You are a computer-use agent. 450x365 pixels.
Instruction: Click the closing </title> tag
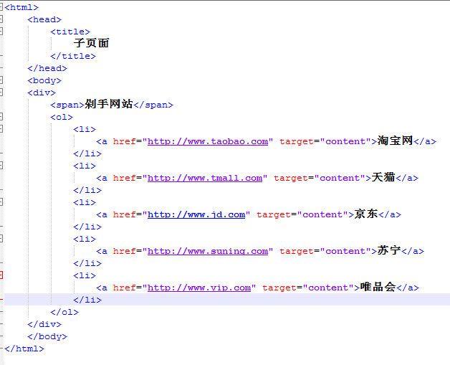(x=73, y=56)
